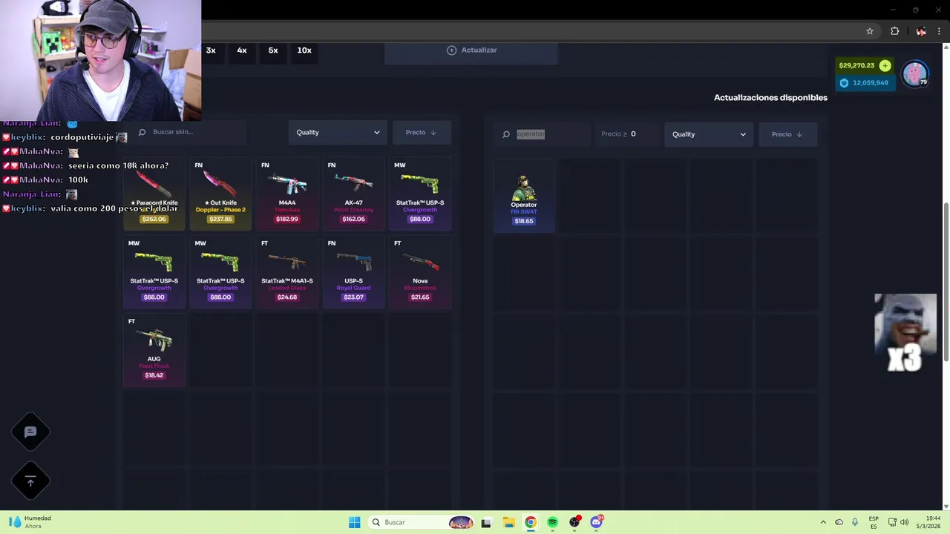Open the pink avatar profile, level 79
This screenshot has width=950, height=534.
pyautogui.click(x=914, y=74)
